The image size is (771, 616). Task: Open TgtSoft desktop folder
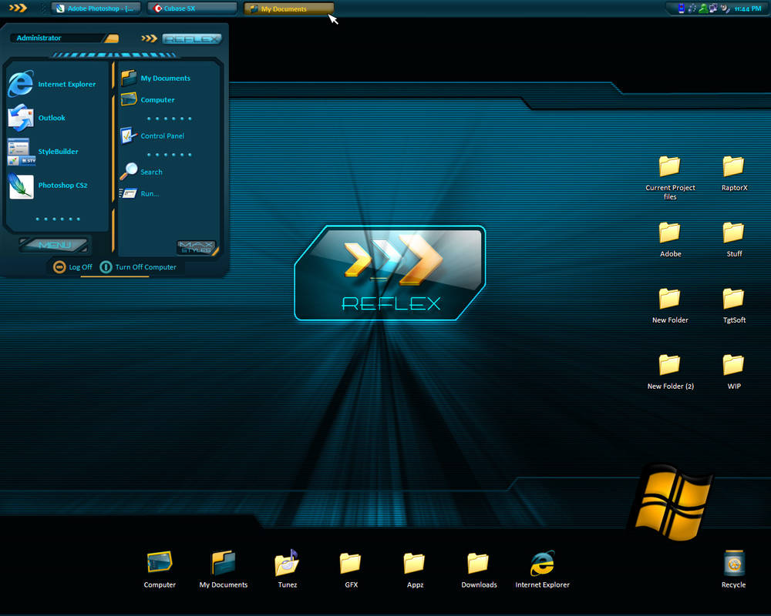point(734,306)
